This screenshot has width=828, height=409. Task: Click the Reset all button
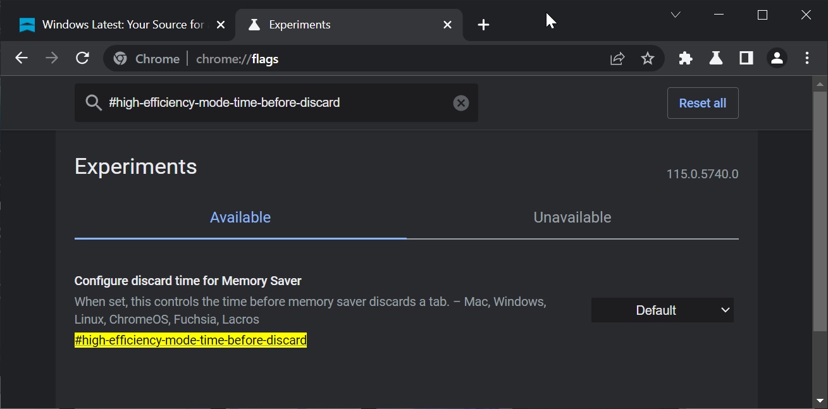tap(703, 102)
